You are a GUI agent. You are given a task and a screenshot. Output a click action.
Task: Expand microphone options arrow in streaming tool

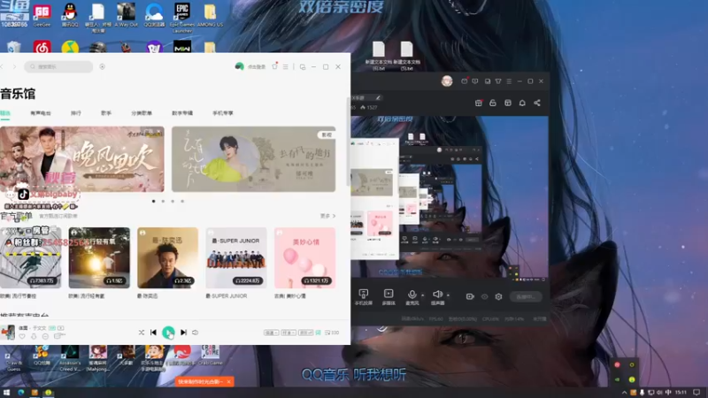click(423, 295)
